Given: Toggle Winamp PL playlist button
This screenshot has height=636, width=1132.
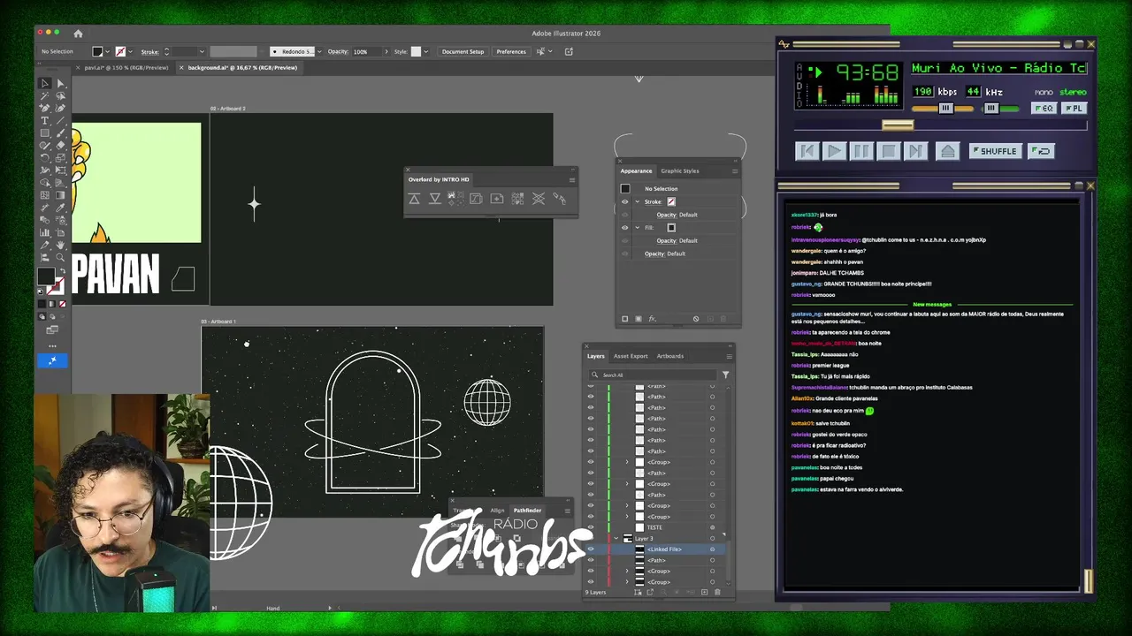Looking at the screenshot, I should [1075, 108].
